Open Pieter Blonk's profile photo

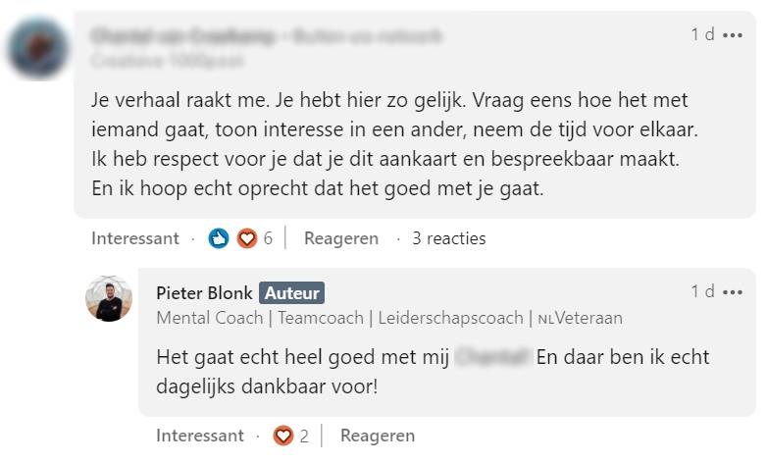[x=109, y=299]
